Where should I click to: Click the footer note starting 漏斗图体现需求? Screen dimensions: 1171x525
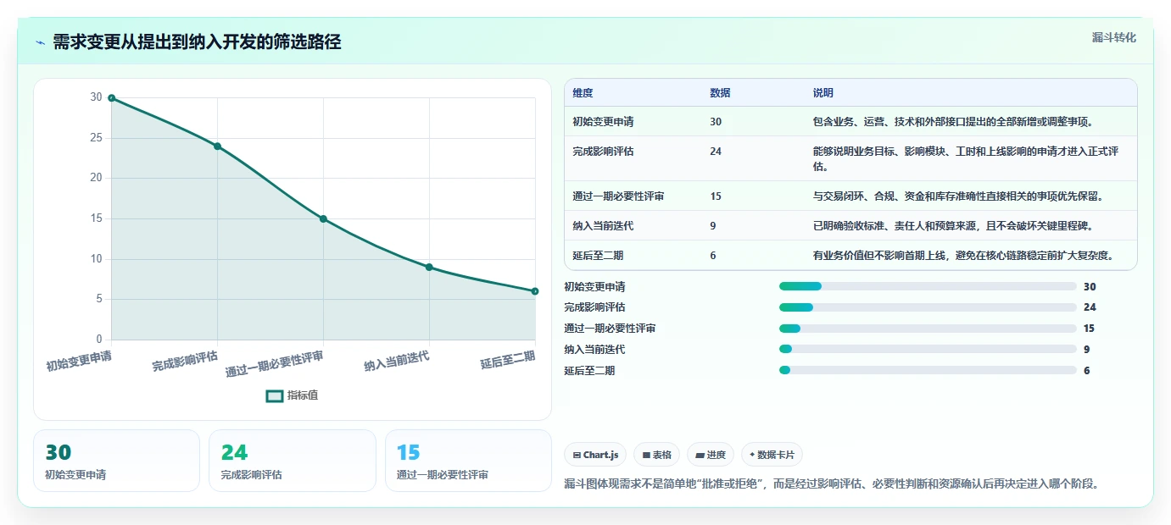click(x=831, y=484)
